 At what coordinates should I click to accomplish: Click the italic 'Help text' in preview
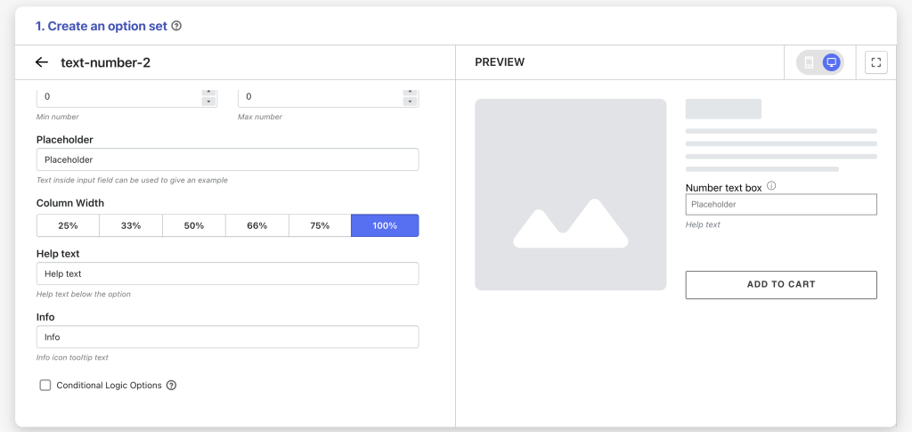703,224
